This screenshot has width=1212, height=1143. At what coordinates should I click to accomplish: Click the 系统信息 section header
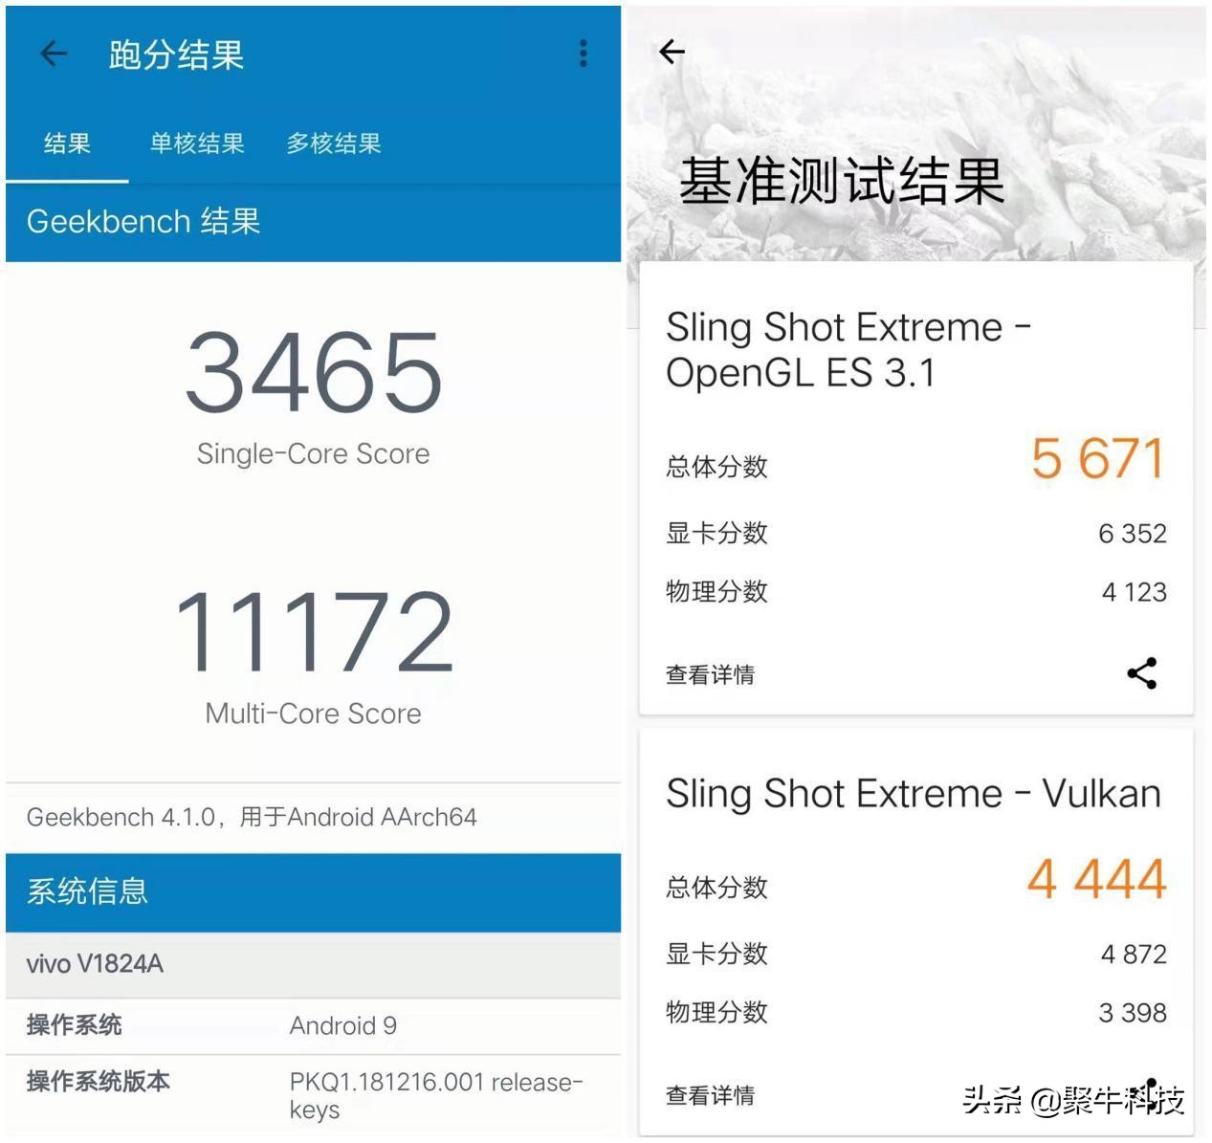(x=313, y=892)
